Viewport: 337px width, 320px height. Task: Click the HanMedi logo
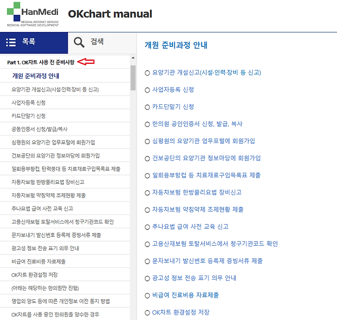pyautogui.click(x=33, y=14)
